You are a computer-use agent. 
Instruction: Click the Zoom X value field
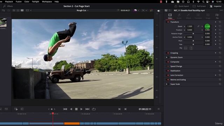(190, 27)
